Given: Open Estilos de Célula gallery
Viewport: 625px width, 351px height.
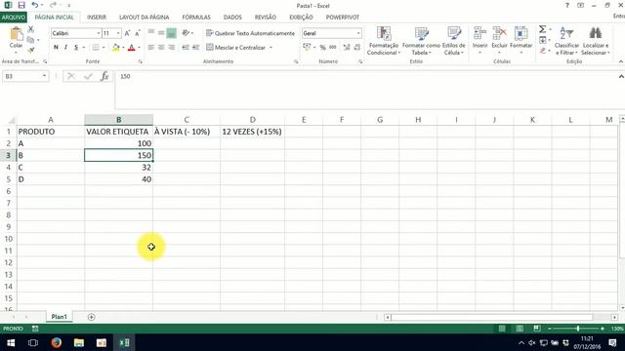Looking at the screenshot, I should pyautogui.click(x=453, y=41).
